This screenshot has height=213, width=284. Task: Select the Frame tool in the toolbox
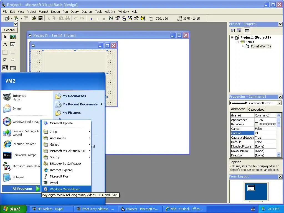(x=5, y=52)
